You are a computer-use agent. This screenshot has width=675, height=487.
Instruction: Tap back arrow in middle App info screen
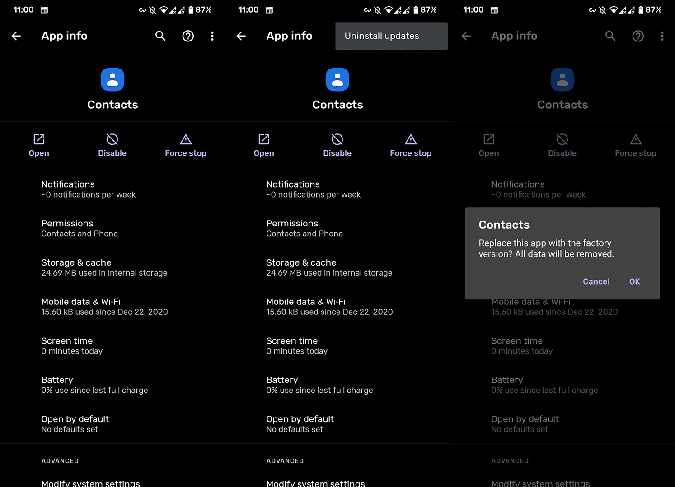pyautogui.click(x=241, y=36)
